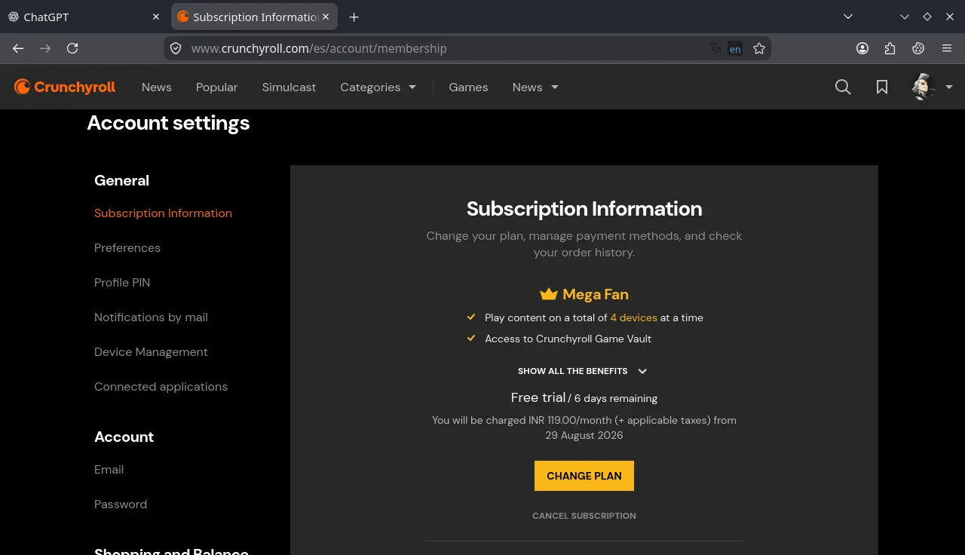Image resolution: width=965 pixels, height=555 pixels.
Task: Click the browser forward arrow
Action: (x=45, y=48)
